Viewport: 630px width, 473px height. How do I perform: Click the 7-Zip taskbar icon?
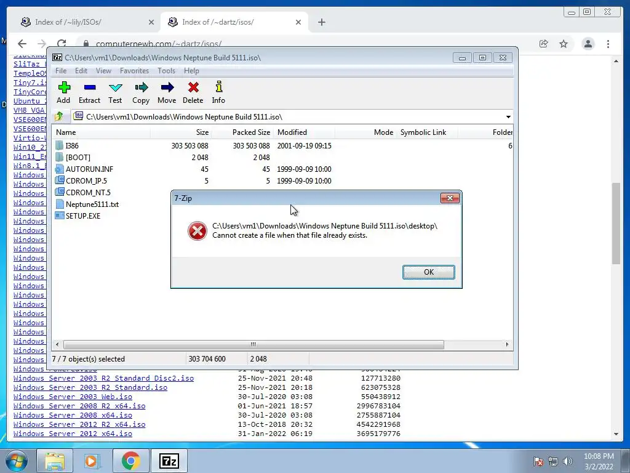click(169, 461)
